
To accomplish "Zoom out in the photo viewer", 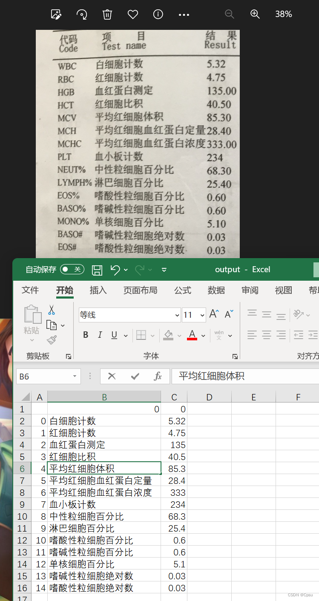I will point(230,14).
